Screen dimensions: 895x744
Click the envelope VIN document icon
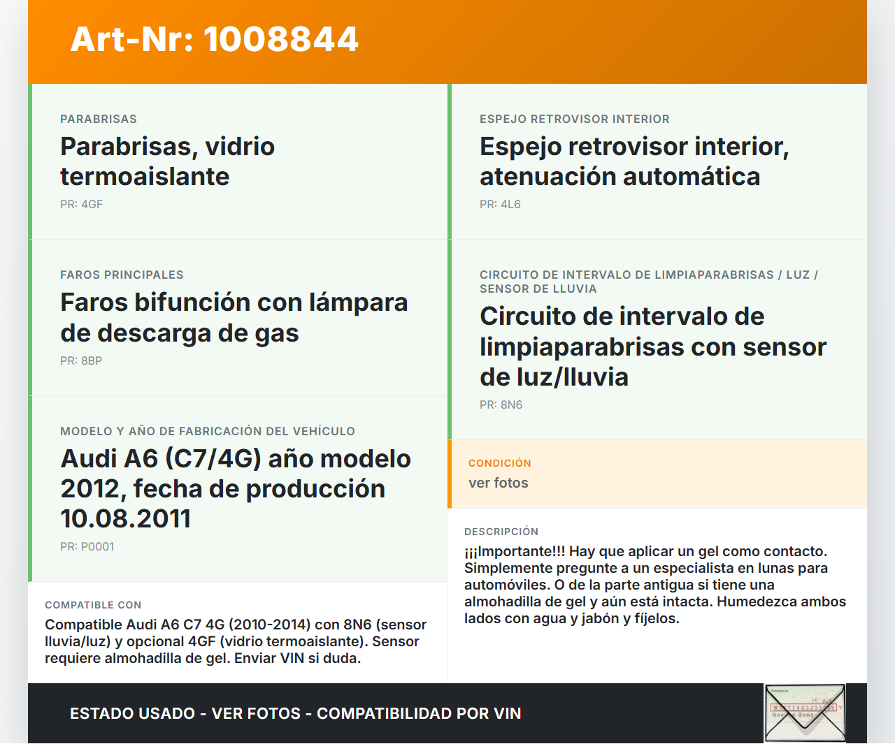click(x=805, y=713)
